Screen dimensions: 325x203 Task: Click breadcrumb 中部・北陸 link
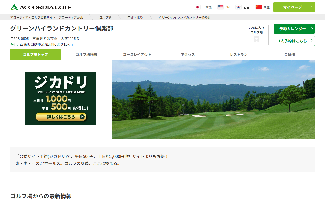(135, 17)
